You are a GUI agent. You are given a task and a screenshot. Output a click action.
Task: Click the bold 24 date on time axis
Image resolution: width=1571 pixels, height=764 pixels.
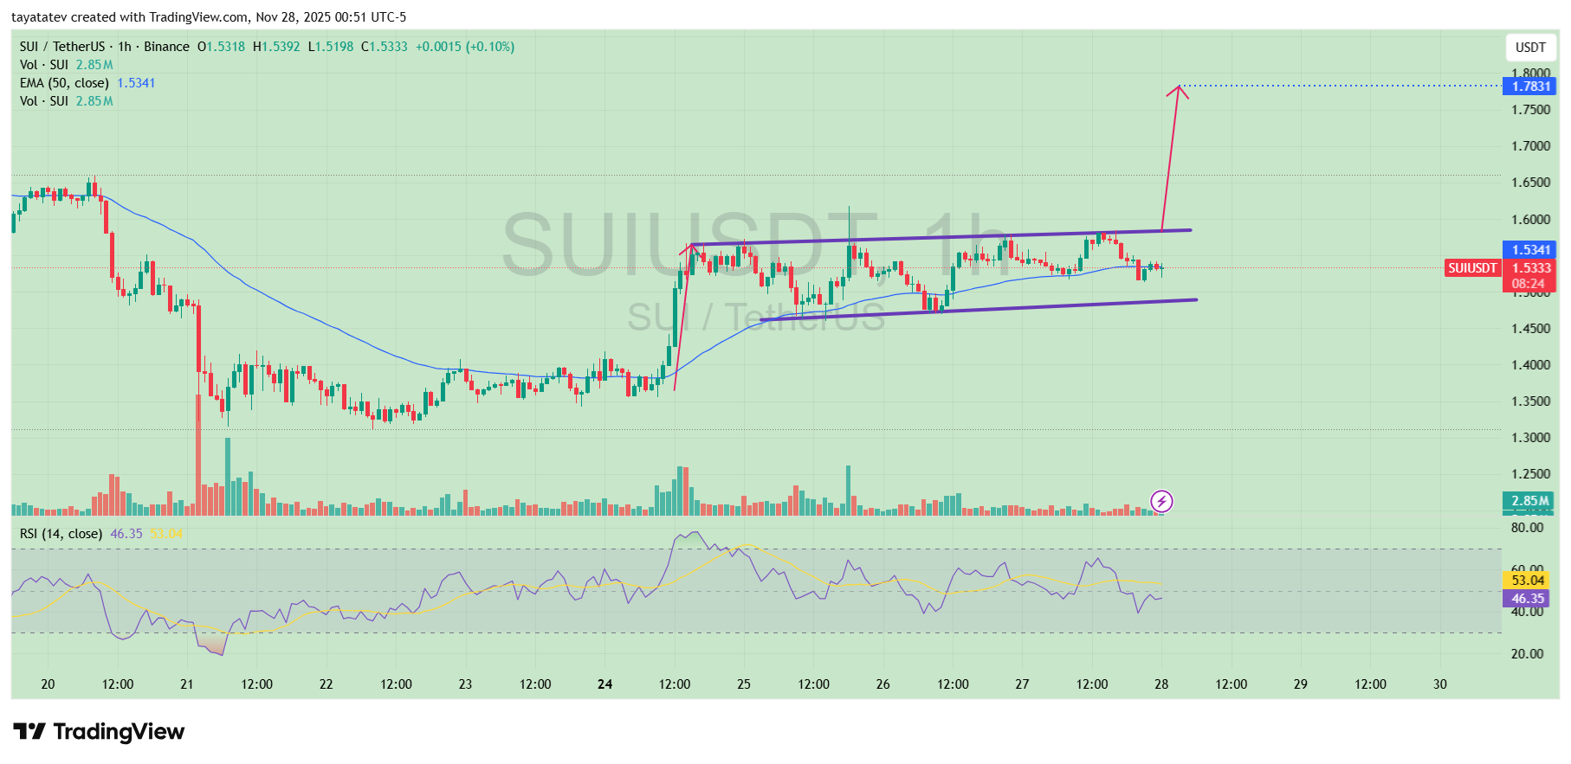[604, 684]
